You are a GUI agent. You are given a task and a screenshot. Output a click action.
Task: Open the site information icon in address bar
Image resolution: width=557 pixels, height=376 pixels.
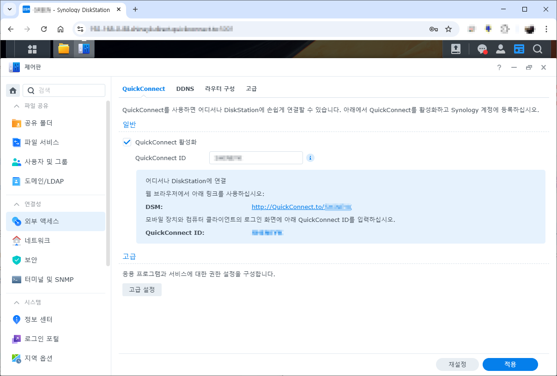(80, 29)
